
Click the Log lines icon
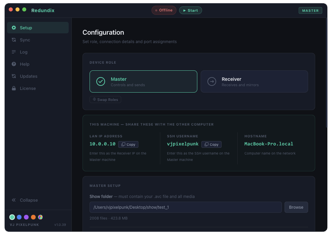14,52
